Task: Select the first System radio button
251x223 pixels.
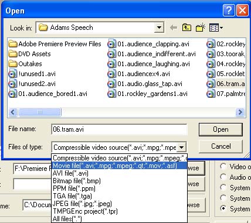Action: (223, 187)
